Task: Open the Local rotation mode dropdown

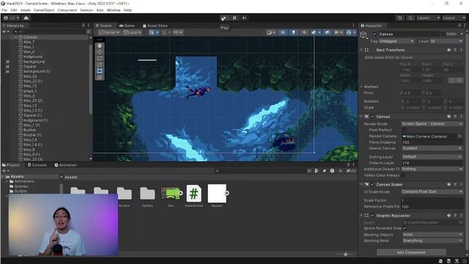Action: tap(132, 32)
